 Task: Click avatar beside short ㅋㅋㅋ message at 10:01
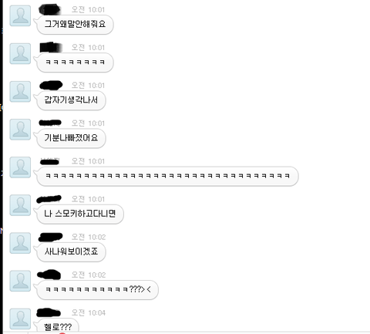click(x=20, y=53)
